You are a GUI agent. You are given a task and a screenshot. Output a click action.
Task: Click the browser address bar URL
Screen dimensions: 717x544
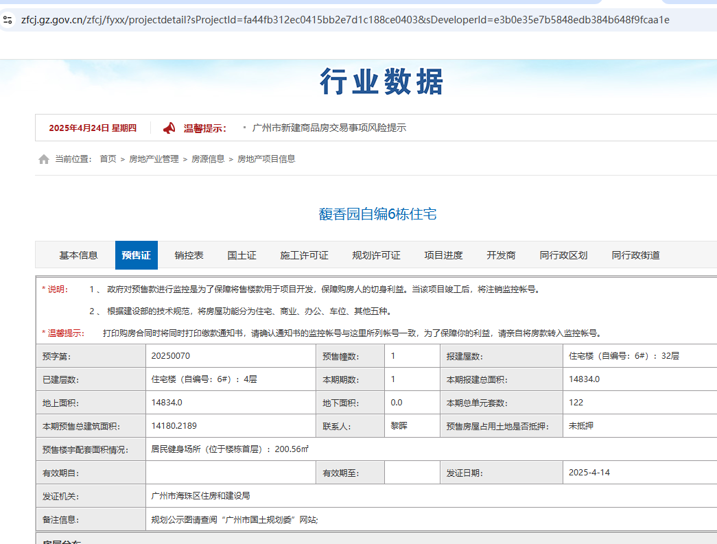[345, 20]
